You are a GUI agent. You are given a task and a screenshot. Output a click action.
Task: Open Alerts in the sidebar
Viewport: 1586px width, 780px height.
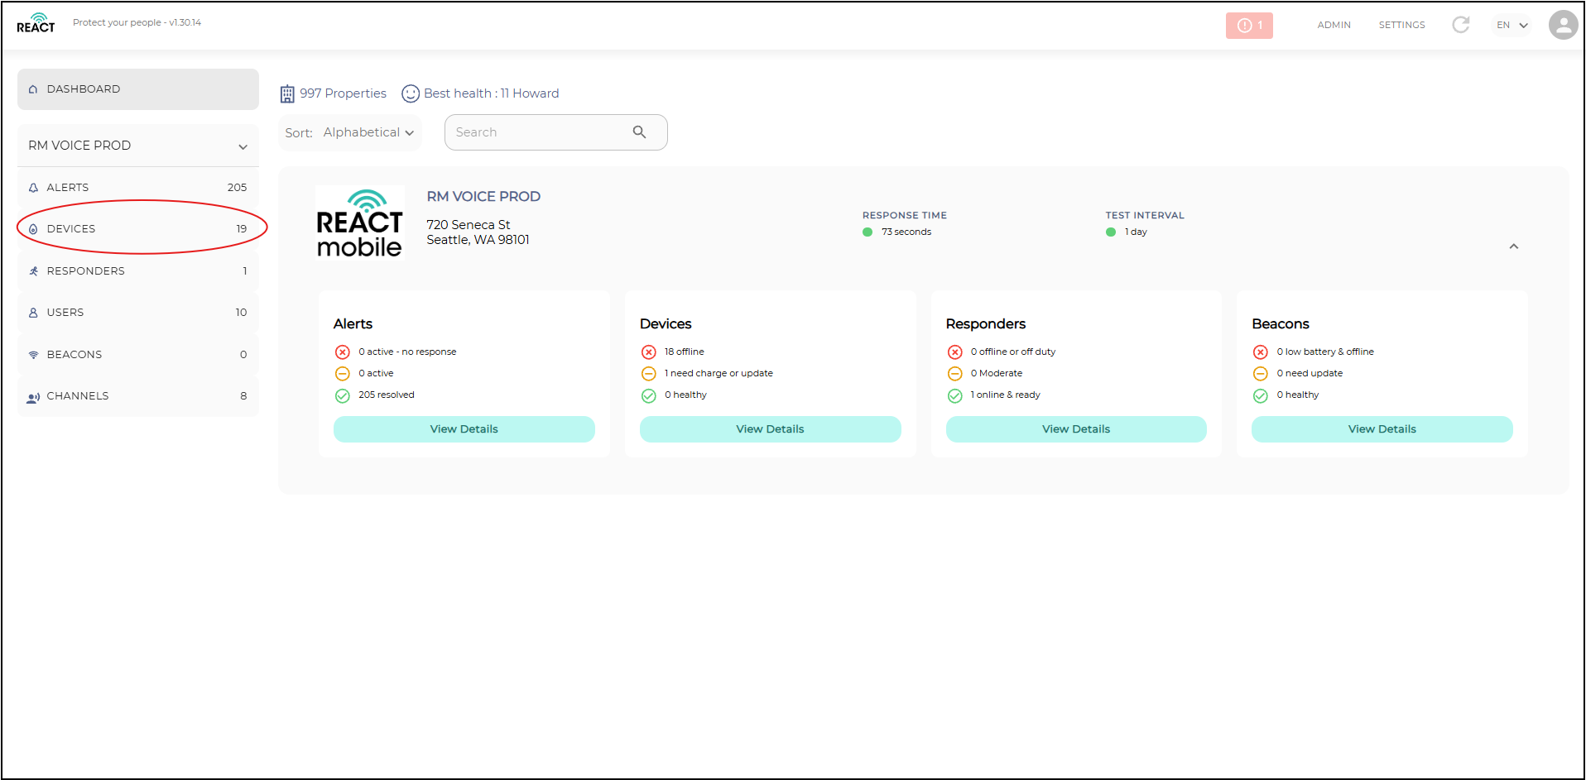click(138, 188)
